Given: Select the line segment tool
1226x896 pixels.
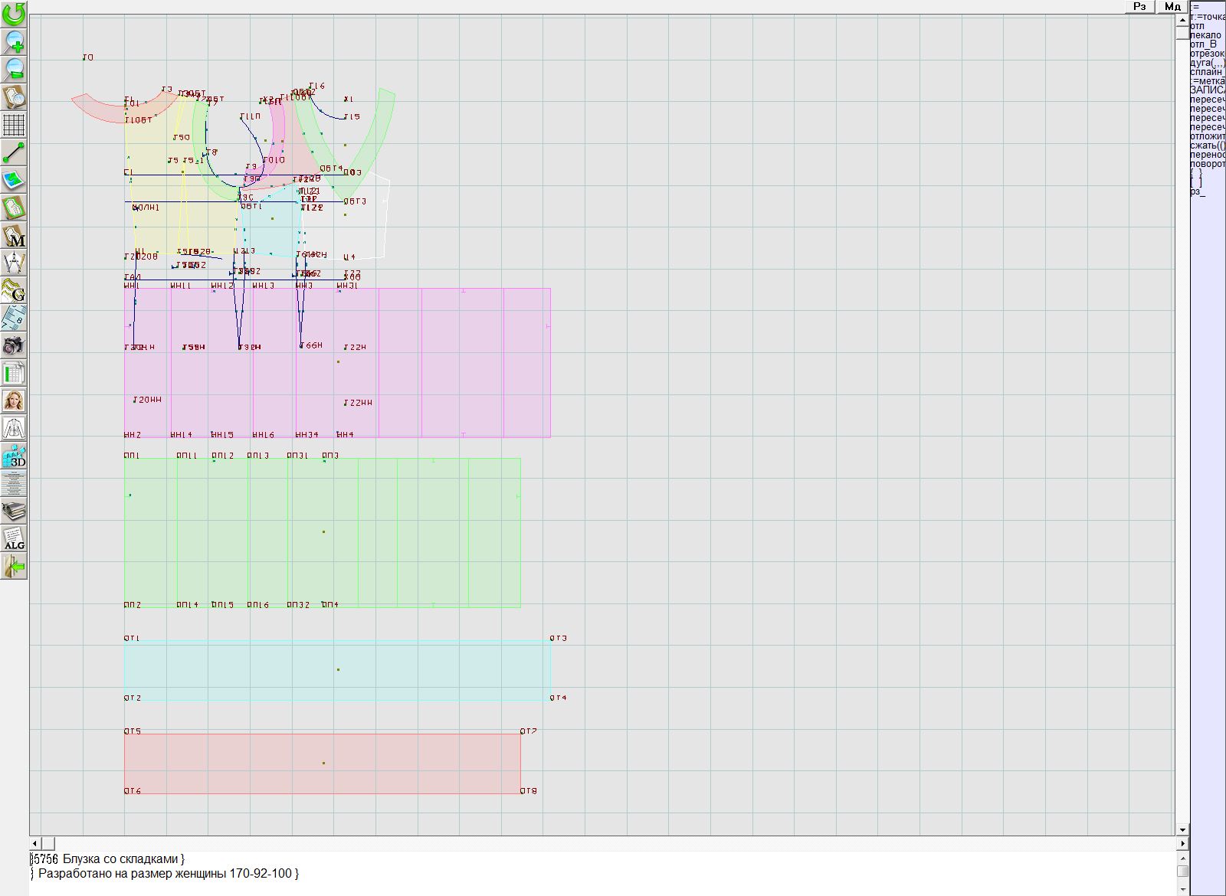Looking at the screenshot, I should [x=14, y=152].
